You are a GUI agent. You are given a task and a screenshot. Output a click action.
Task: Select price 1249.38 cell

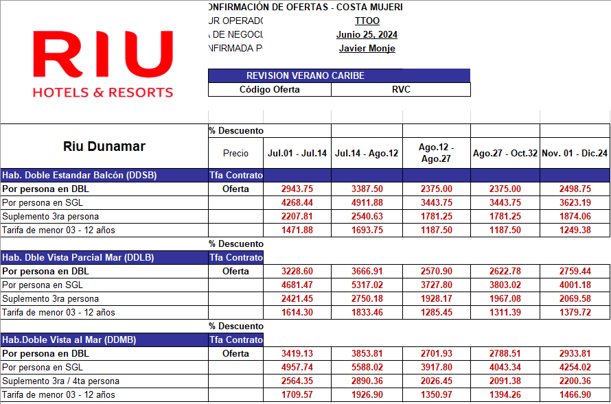pyautogui.click(x=575, y=230)
